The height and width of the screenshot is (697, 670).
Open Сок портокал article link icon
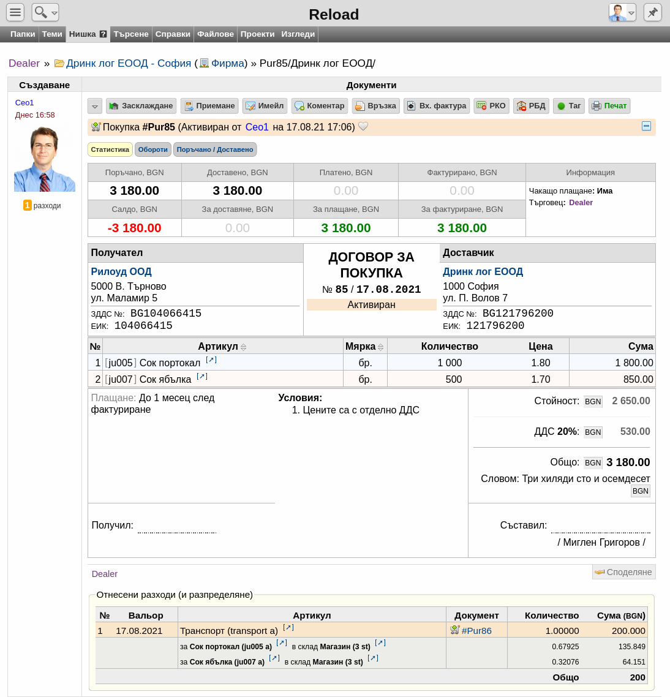pos(211,360)
